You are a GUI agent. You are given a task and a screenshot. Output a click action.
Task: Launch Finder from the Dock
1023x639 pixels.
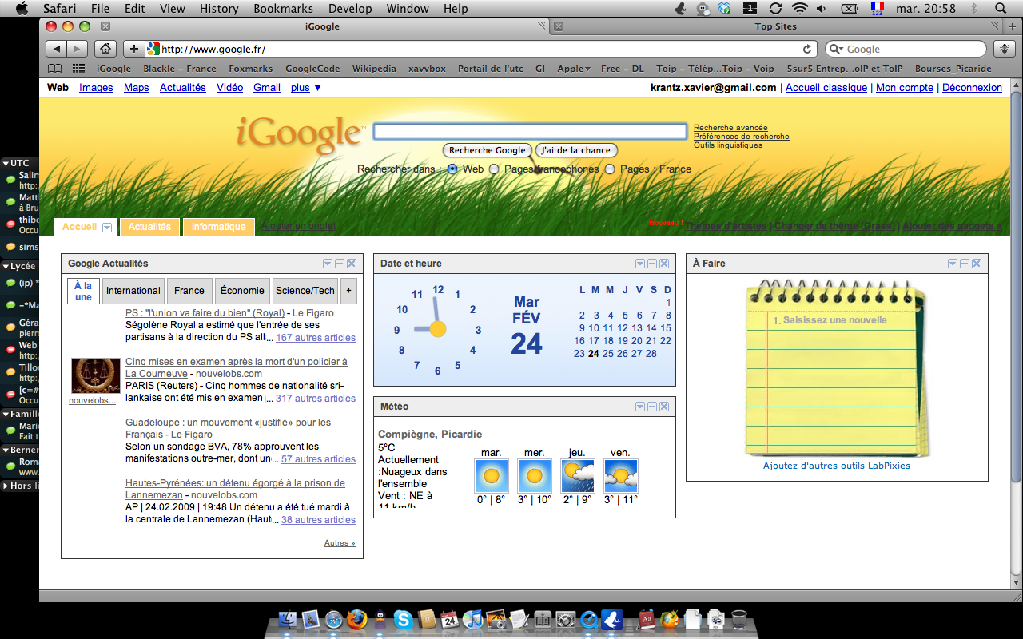pos(288,619)
